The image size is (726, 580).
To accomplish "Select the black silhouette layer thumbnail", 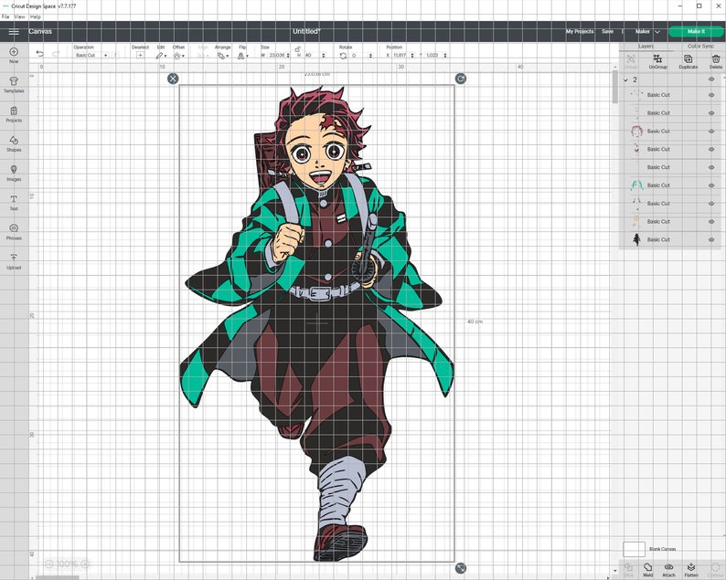I will 636,239.
